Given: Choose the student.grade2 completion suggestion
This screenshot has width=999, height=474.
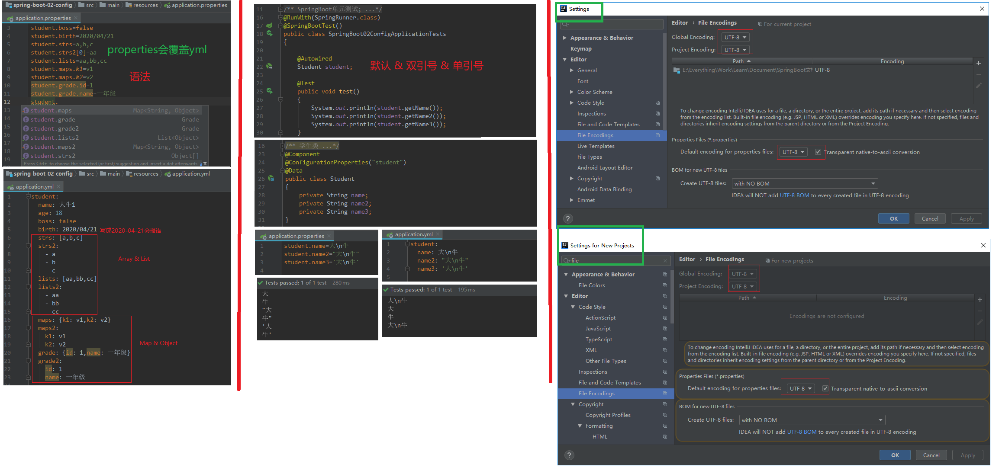Looking at the screenshot, I should point(112,128).
